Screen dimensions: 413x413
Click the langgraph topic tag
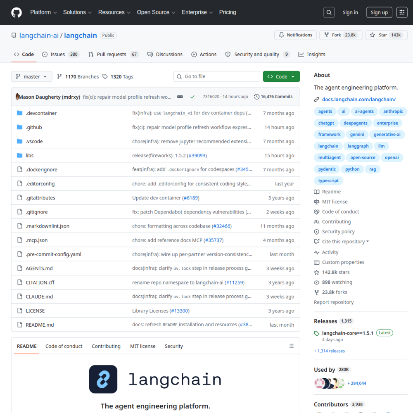(x=358, y=146)
